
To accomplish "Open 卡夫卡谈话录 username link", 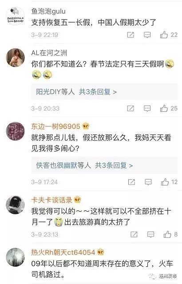I will pos(51,200).
